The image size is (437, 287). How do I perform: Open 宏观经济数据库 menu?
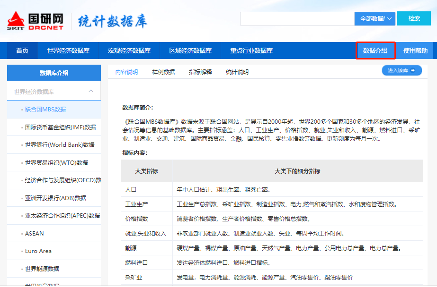click(x=129, y=51)
